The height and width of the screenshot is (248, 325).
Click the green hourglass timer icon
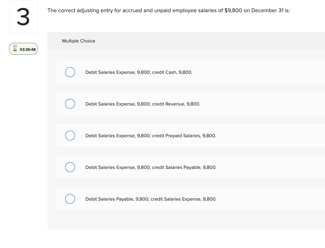15,48
